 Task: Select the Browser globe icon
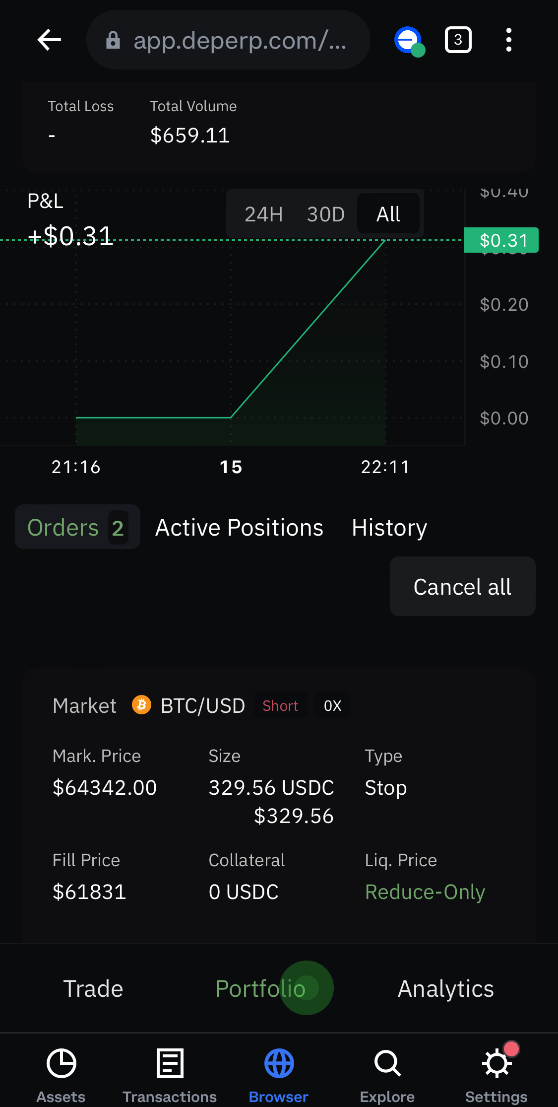click(x=279, y=1063)
